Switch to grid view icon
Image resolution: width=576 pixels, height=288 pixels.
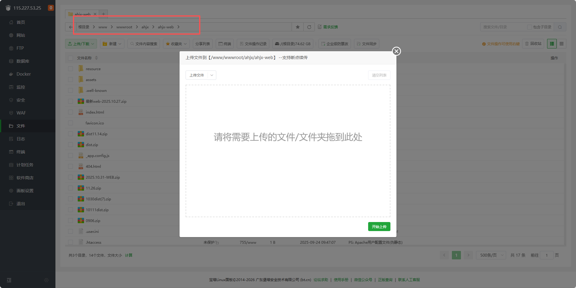tap(562, 44)
